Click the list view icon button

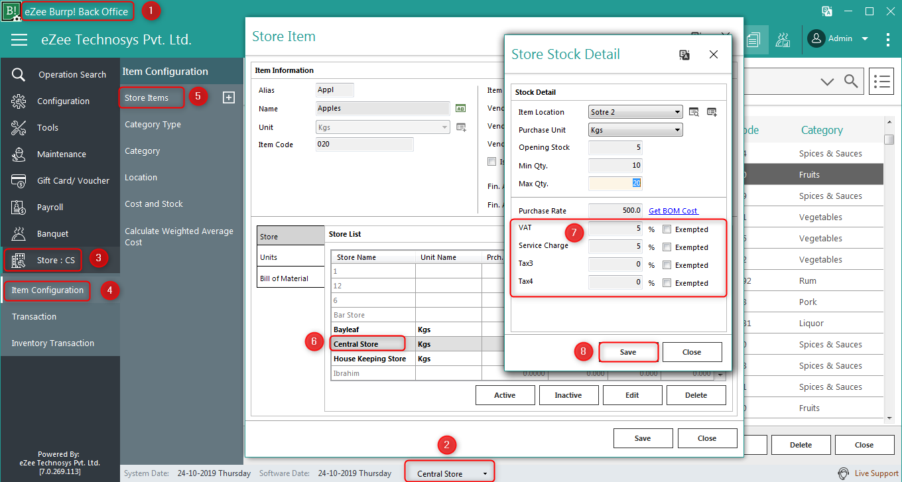pyautogui.click(x=881, y=81)
